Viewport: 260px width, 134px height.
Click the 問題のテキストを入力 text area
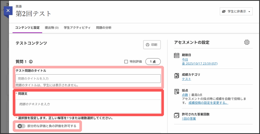pyautogui.click(x=88, y=106)
